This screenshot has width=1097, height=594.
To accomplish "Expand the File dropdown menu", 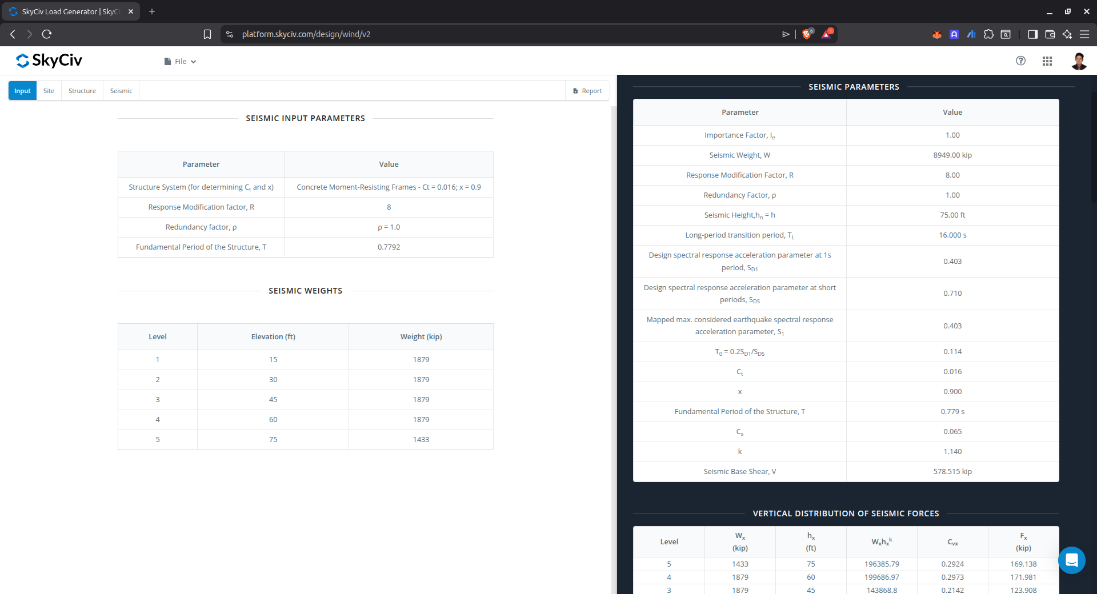I will [x=180, y=62].
